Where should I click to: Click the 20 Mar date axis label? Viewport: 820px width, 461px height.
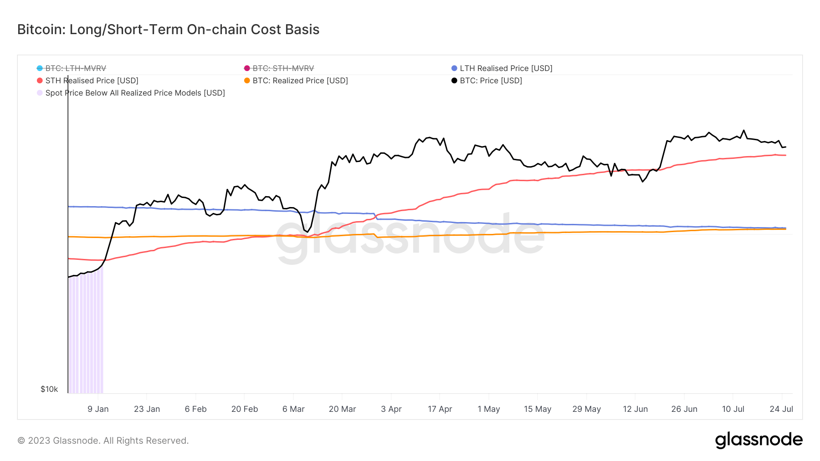point(342,409)
